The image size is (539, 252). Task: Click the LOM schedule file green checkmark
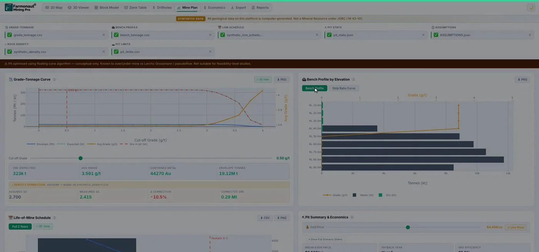pos(223,35)
